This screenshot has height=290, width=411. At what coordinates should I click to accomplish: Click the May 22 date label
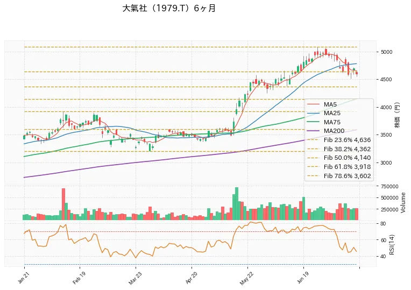point(246,278)
